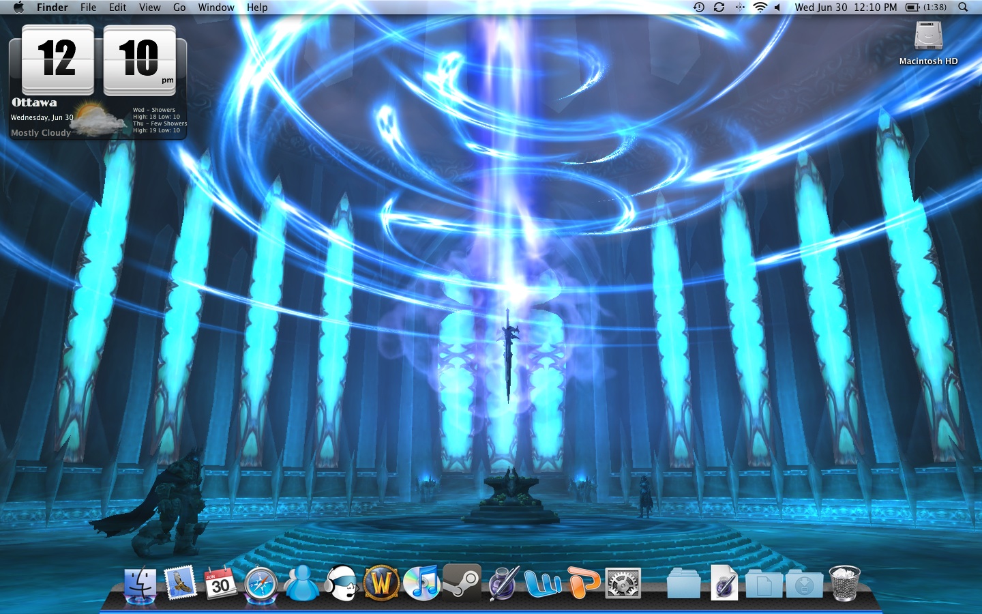Click the minute flip card showing 10

(x=140, y=59)
